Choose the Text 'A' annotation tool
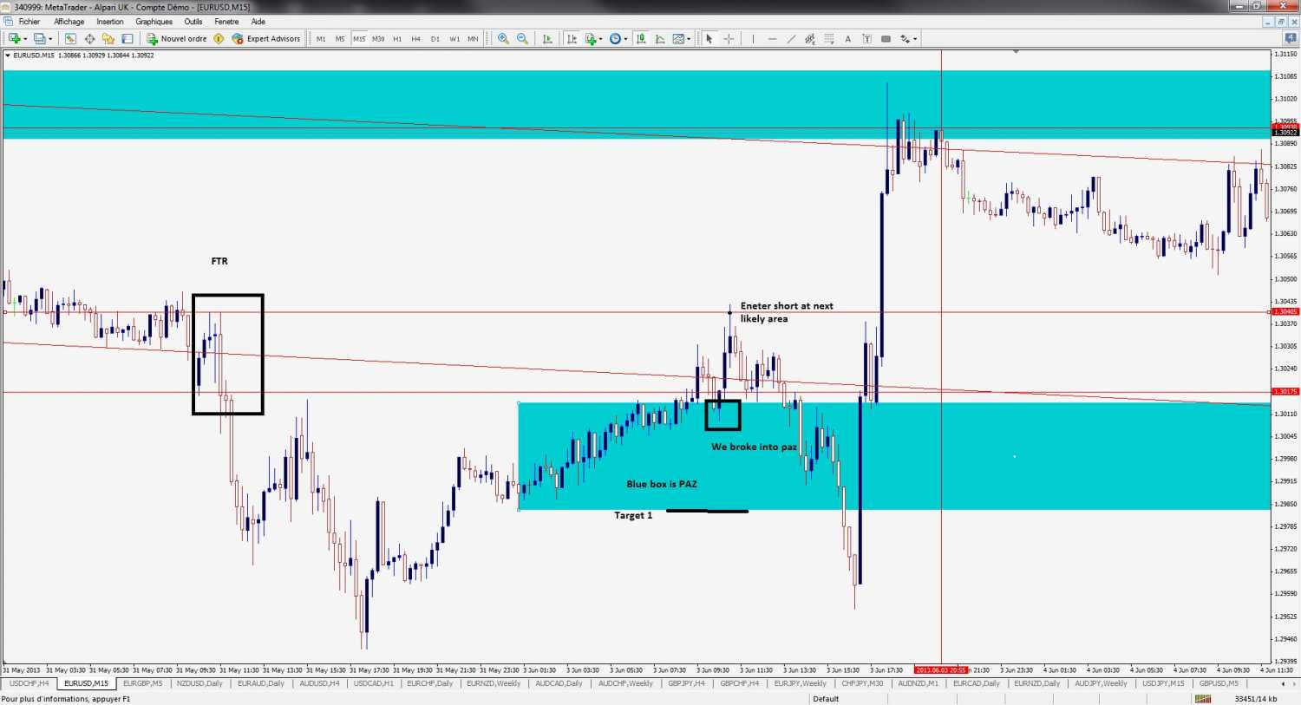Viewport: 1301px width, 705px height. pos(847,39)
